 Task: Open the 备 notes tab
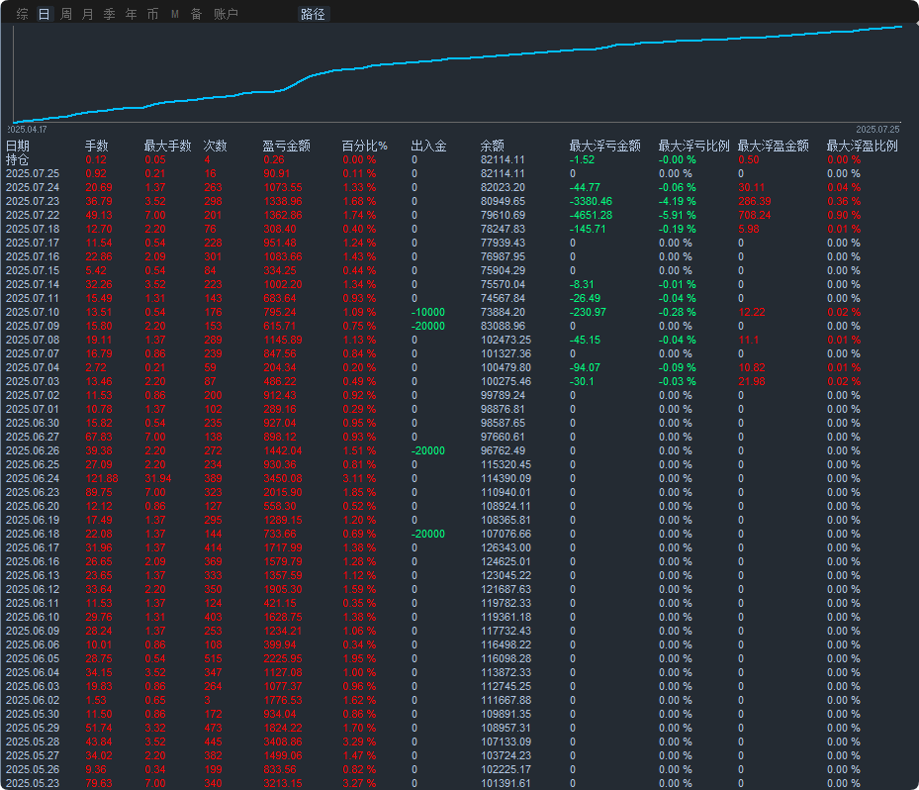(x=196, y=14)
